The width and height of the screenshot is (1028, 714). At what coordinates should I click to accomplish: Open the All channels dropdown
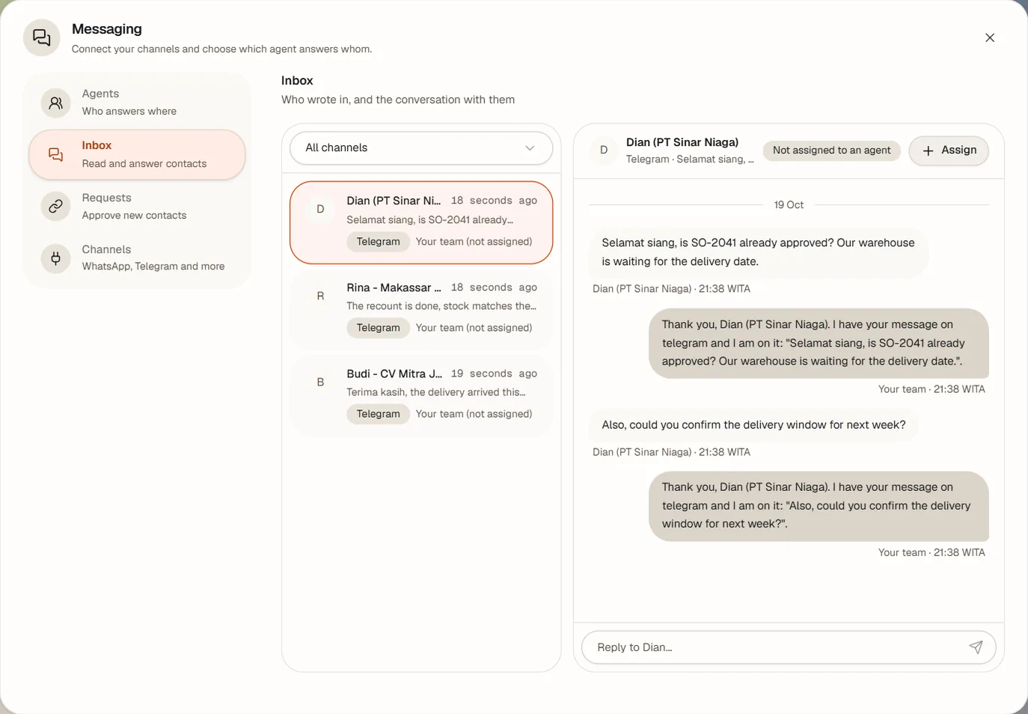click(421, 148)
